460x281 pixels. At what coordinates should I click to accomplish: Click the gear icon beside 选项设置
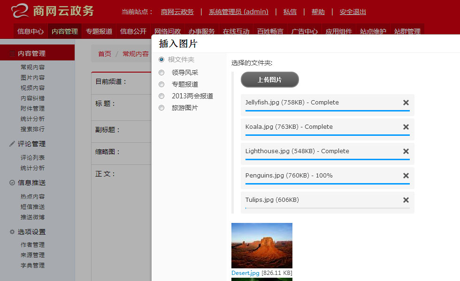pos(12,232)
